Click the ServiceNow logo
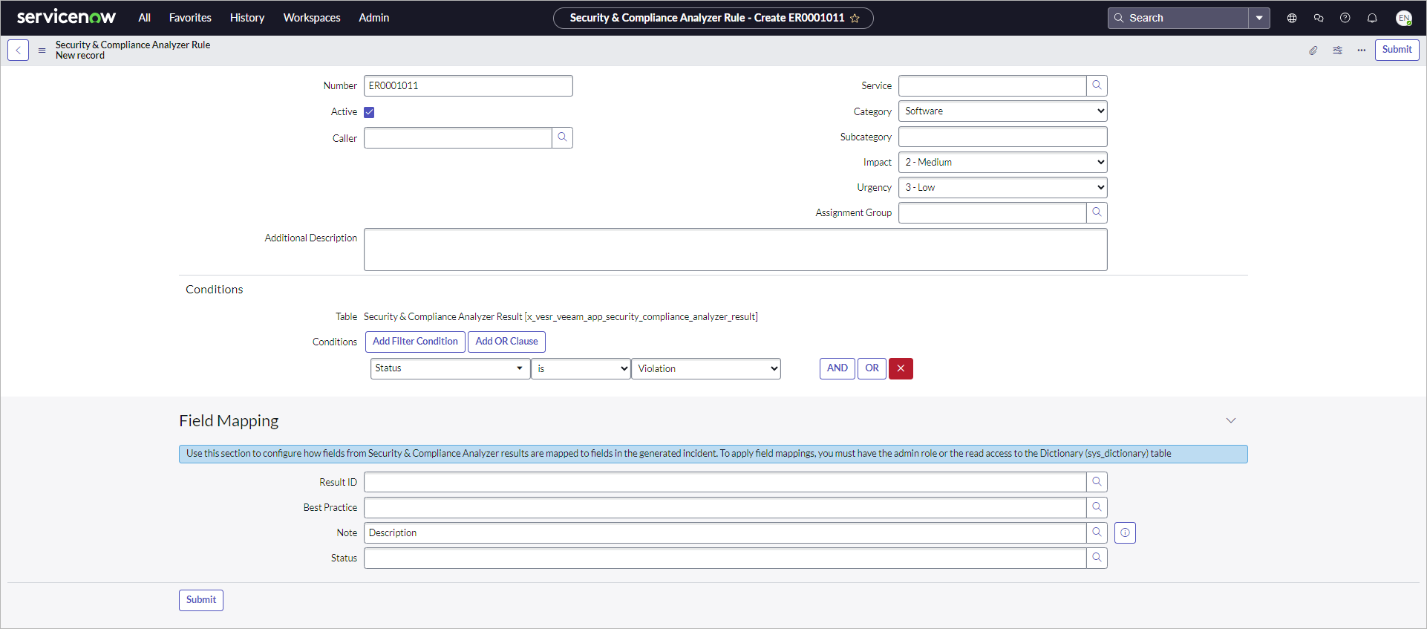This screenshot has height=629, width=1427. (x=66, y=17)
